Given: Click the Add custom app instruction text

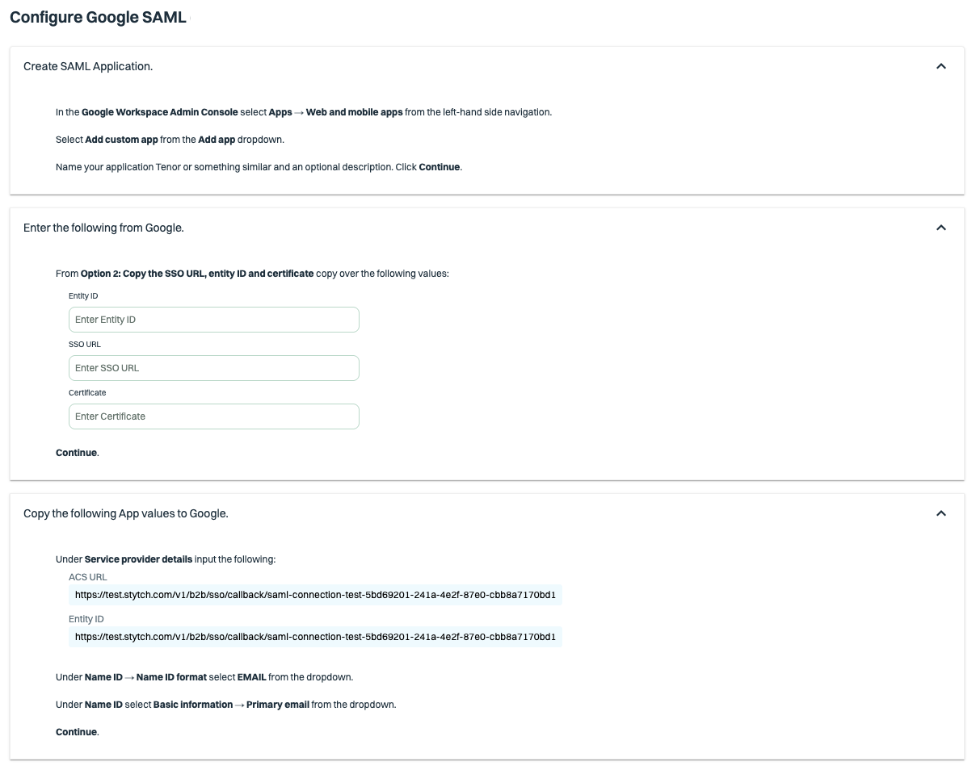Looking at the screenshot, I should (x=121, y=140).
